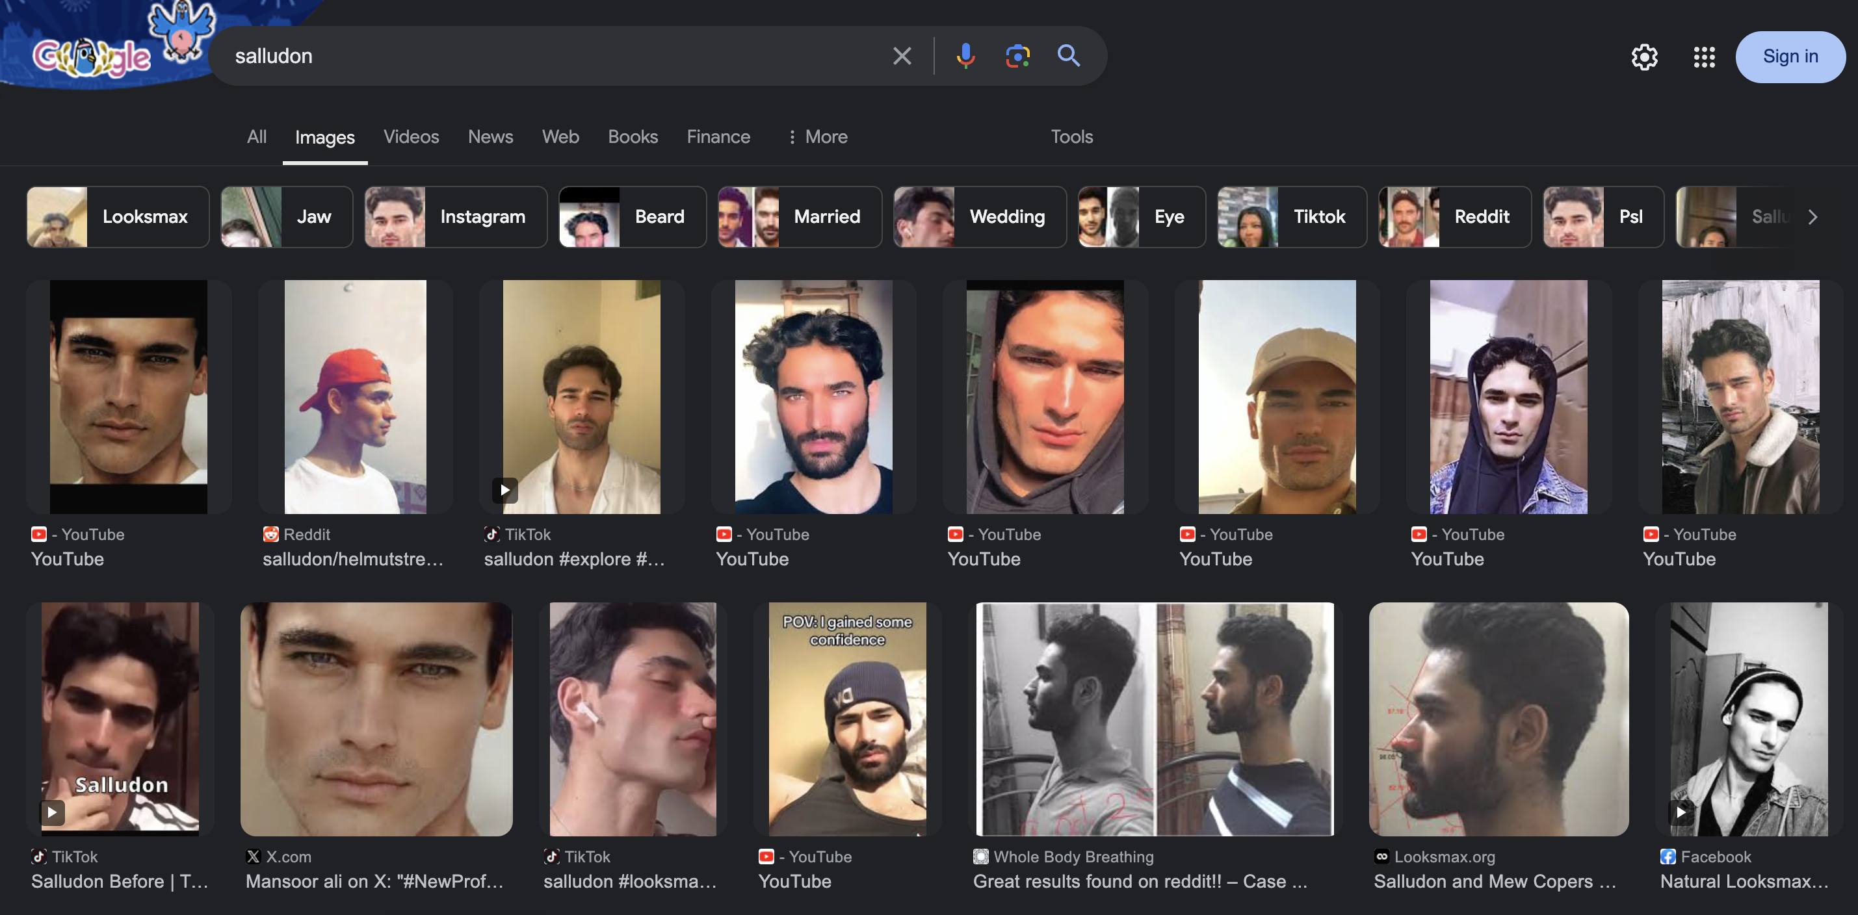Viewport: 1858px width, 915px height.
Task: Open the Google apps grid icon
Action: pyautogui.click(x=1704, y=57)
